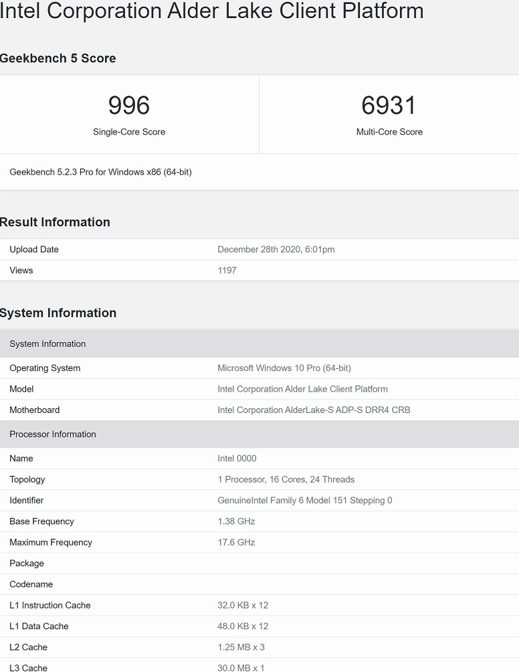Click the Geekbench 5.2.3 Pro for Windows x86 text
The image size is (519, 672).
click(100, 172)
